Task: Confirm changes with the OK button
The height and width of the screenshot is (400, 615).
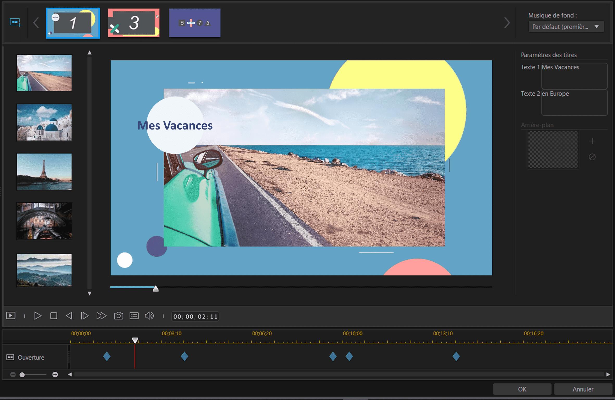Action: point(522,389)
